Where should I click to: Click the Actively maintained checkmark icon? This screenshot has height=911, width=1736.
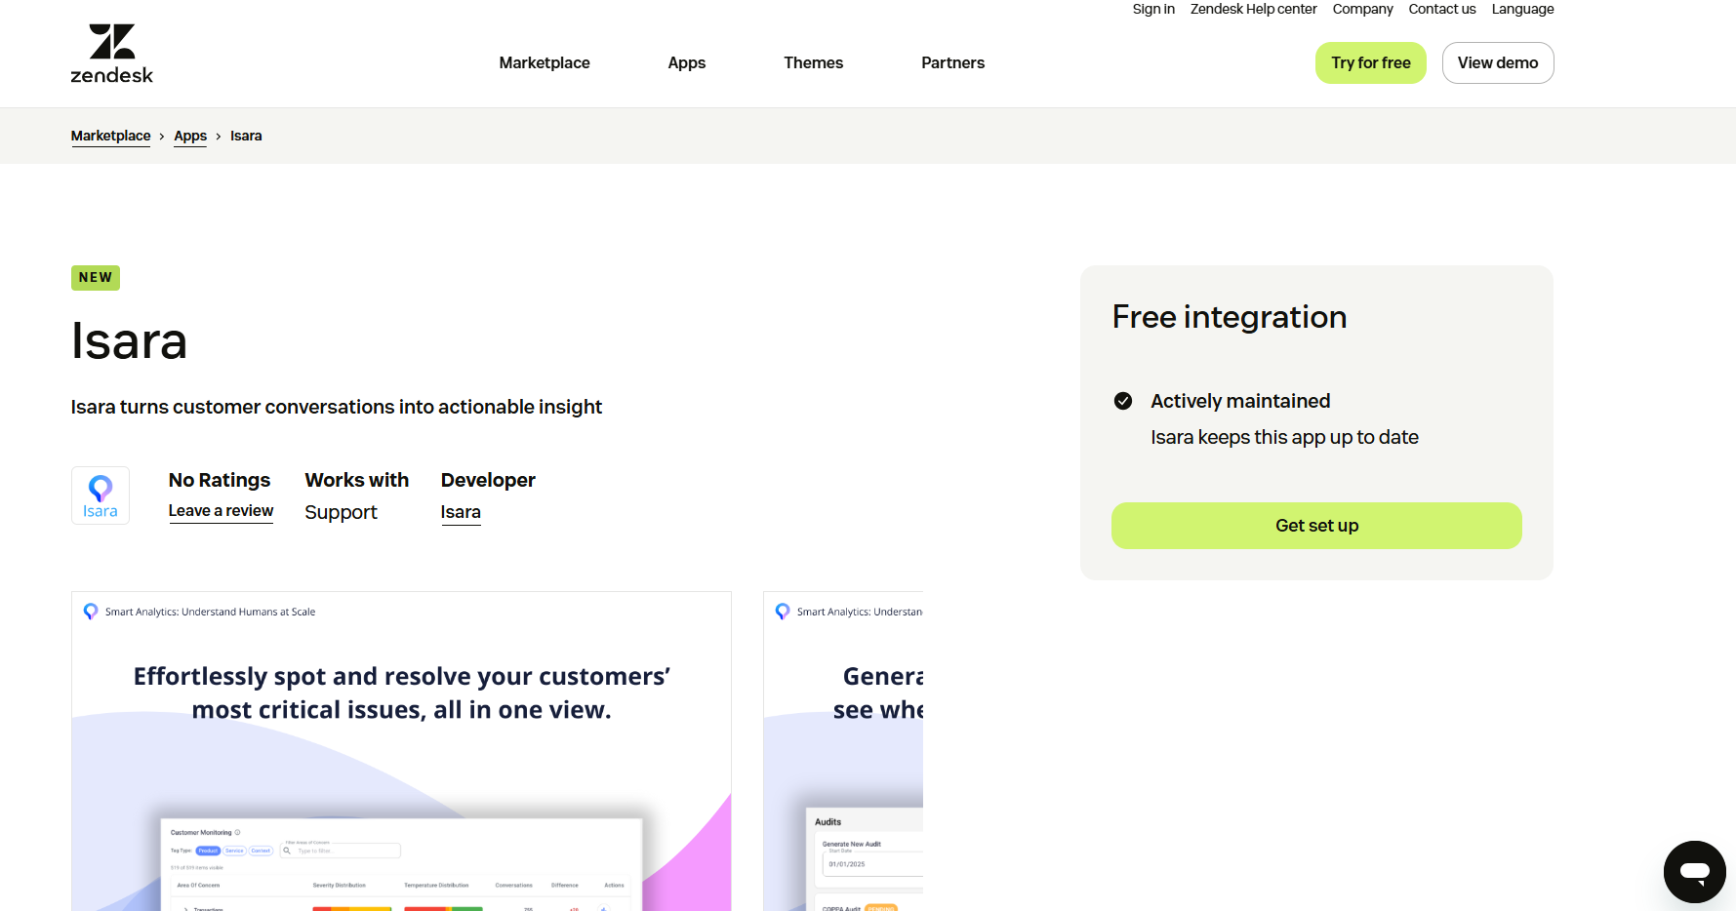pyautogui.click(x=1123, y=401)
